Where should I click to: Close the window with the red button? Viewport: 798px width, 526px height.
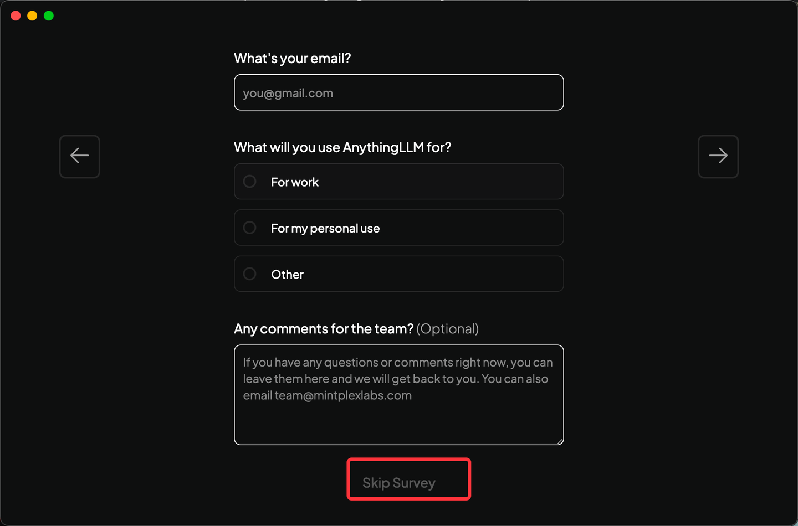[16, 16]
